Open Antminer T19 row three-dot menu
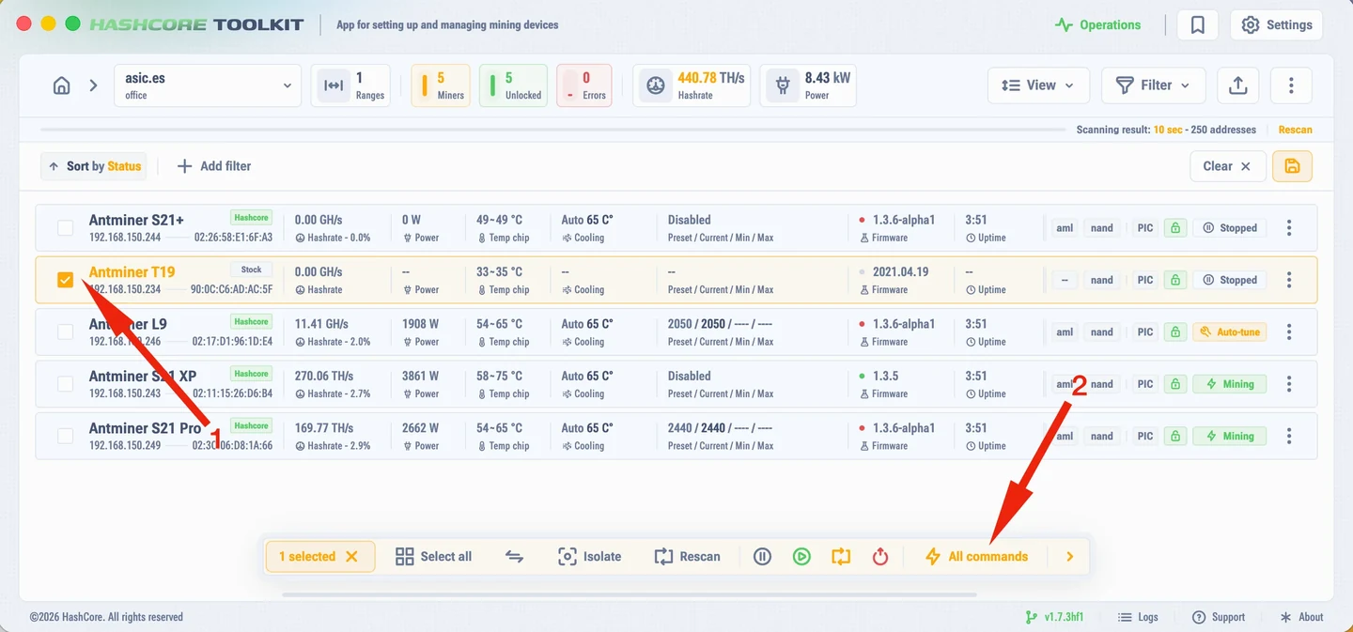1353x632 pixels. pyautogui.click(x=1289, y=280)
